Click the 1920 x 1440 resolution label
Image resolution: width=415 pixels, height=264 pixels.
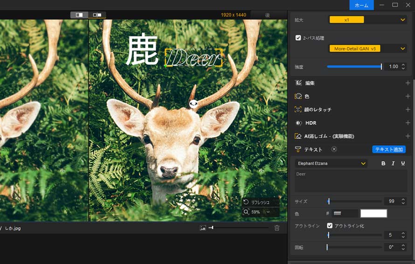click(234, 15)
